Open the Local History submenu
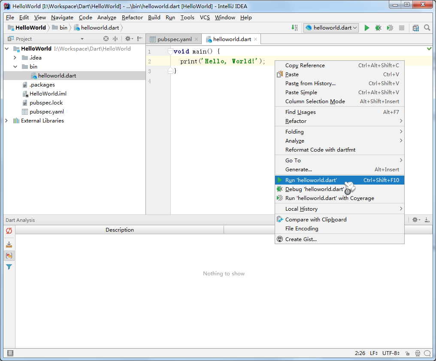 click(339, 209)
